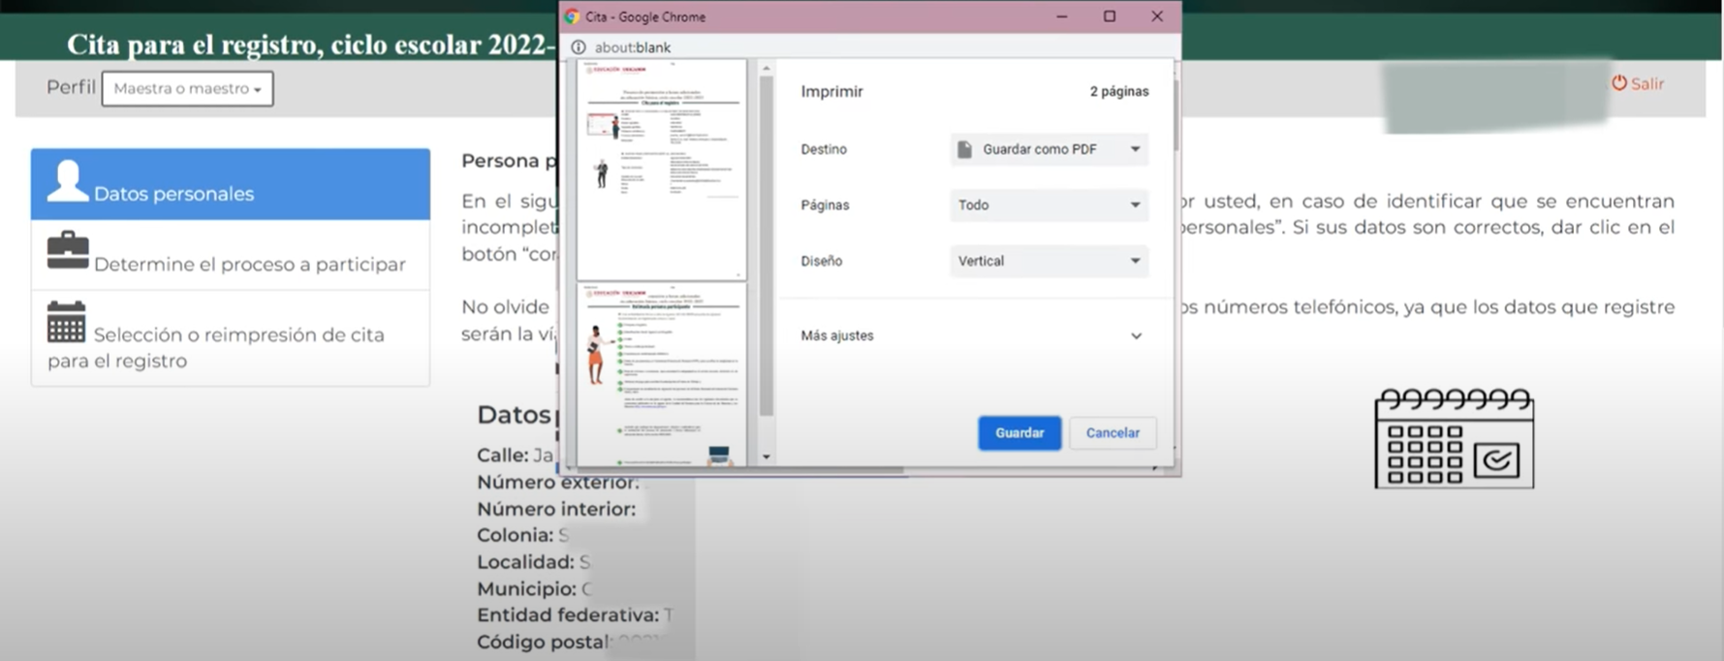Click the PDF document icon in Destino
This screenshot has width=1724, height=661.
pyautogui.click(x=964, y=149)
